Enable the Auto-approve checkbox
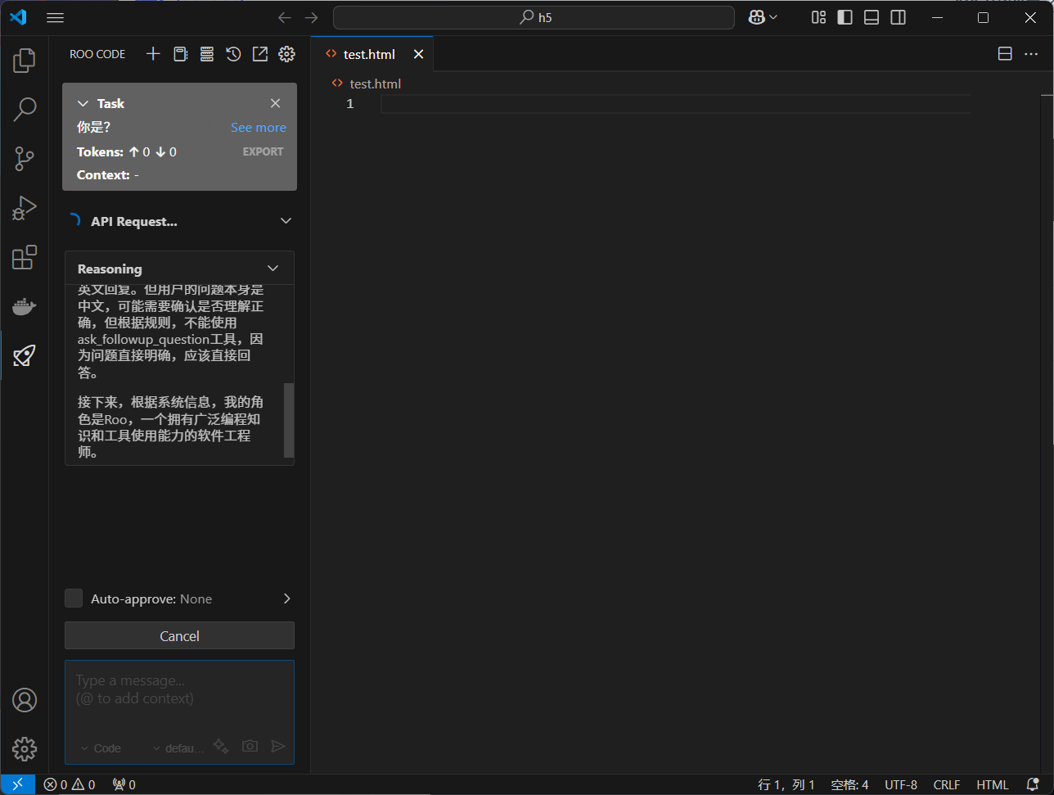 [74, 599]
